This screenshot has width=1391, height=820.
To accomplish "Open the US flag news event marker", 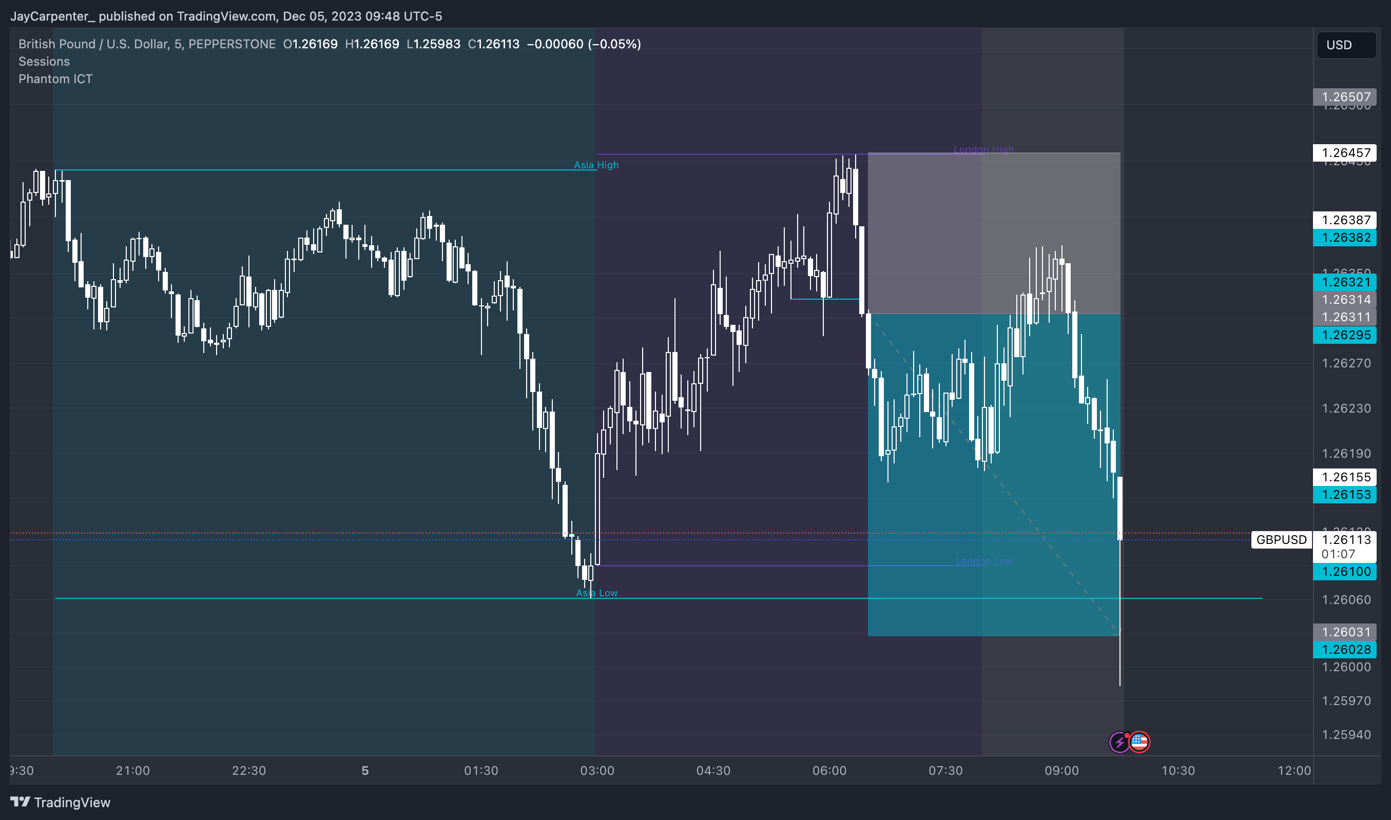I will point(1139,742).
